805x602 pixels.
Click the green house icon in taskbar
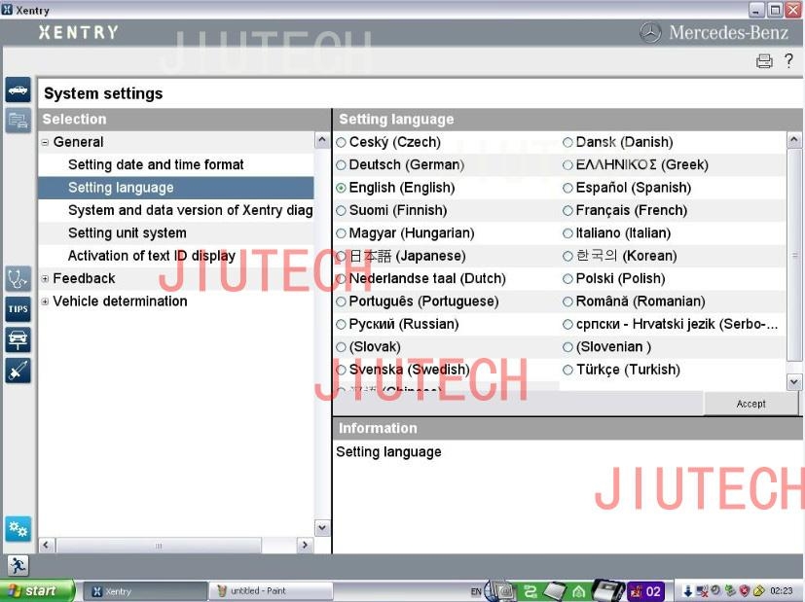click(x=578, y=591)
